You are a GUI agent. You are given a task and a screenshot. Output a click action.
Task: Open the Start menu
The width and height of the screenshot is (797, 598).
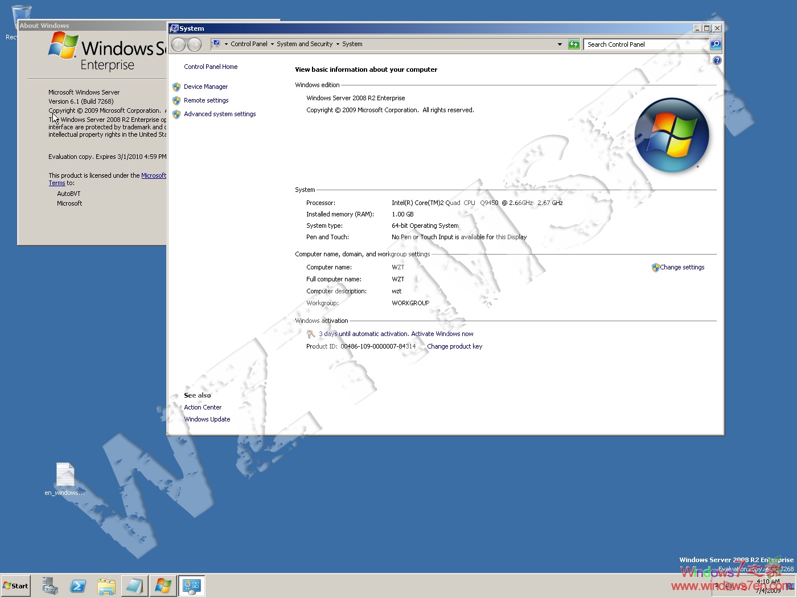(15, 585)
